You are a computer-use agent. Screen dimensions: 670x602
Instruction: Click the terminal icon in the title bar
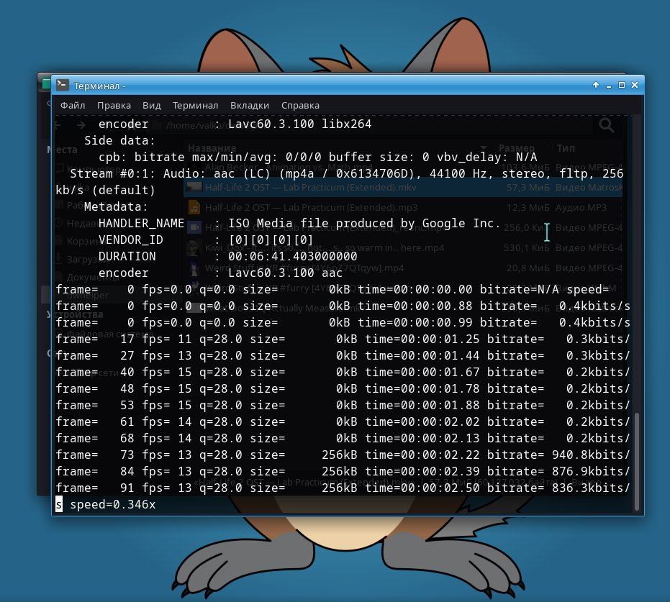[x=63, y=85]
